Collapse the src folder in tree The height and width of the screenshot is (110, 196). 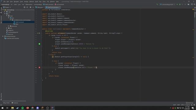click(5, 14)
